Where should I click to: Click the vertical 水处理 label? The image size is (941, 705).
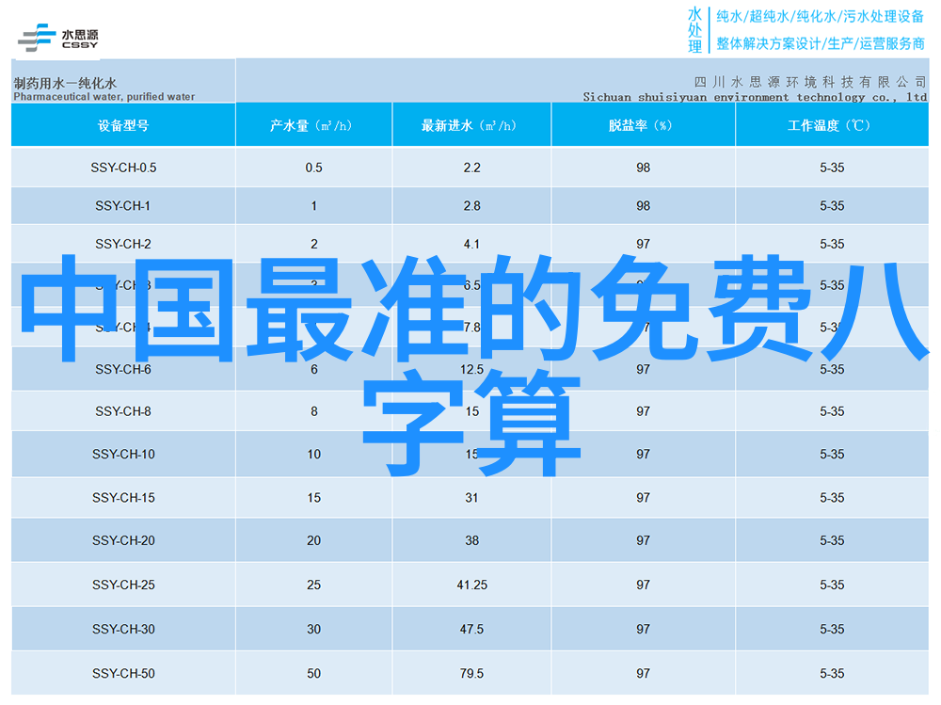[695, 30]
